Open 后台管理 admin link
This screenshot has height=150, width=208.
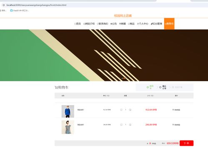coord(156,24)
